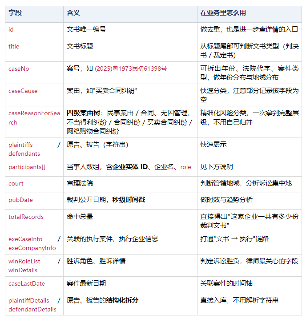Click the 关联案件的时间轴 cell
Image resolution: width=306 pixels, height=319 pixels.
249,285
